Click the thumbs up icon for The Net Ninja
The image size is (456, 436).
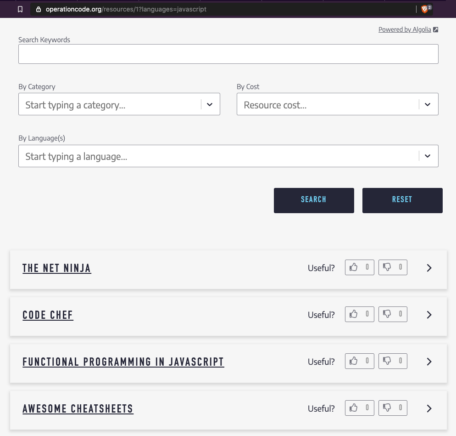(x=353, y=267)
